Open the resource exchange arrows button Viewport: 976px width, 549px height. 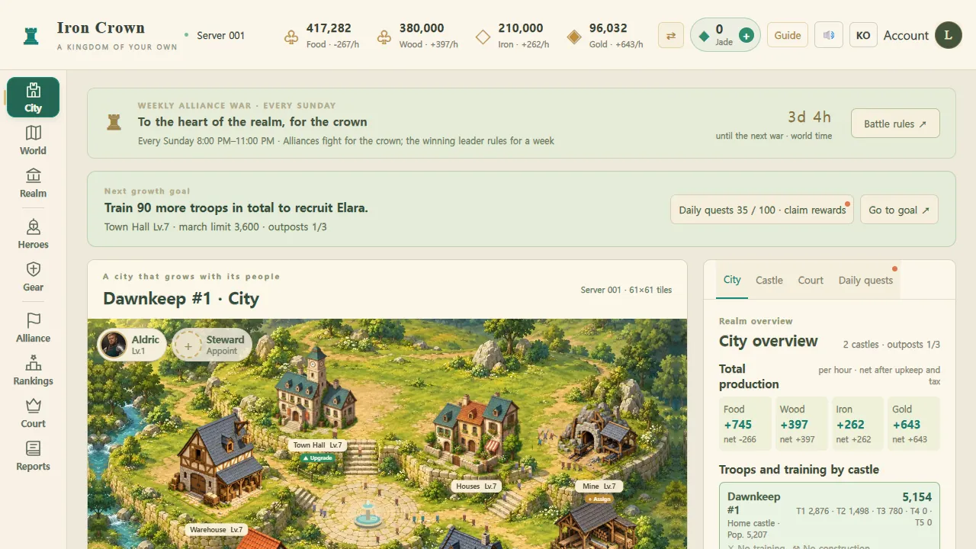point(671,35)
